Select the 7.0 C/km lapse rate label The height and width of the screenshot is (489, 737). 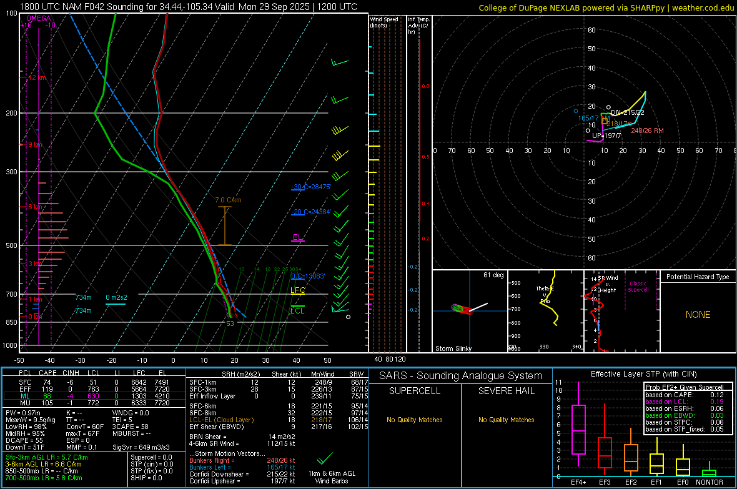point(228,200)
